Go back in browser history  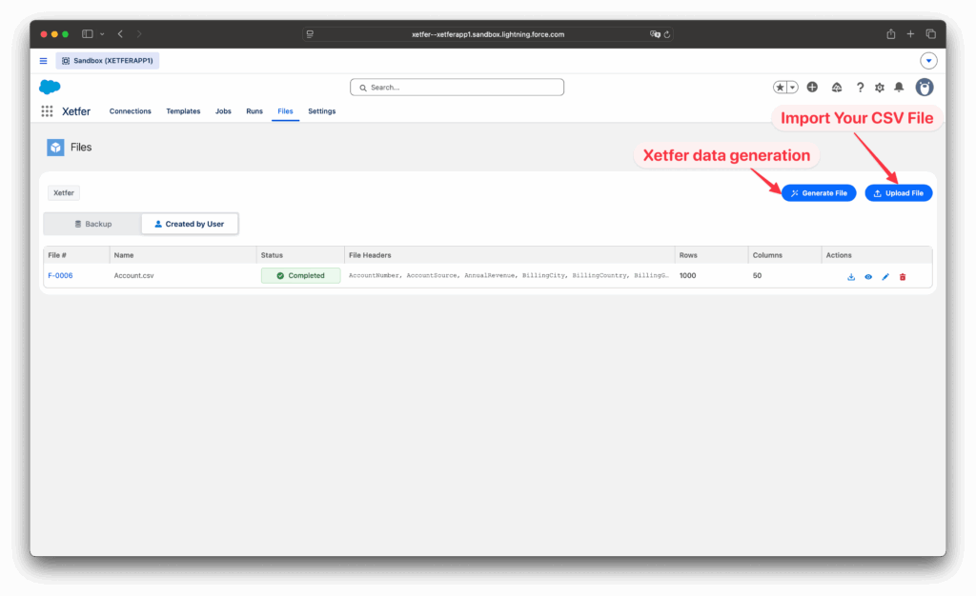coord(120,34)
